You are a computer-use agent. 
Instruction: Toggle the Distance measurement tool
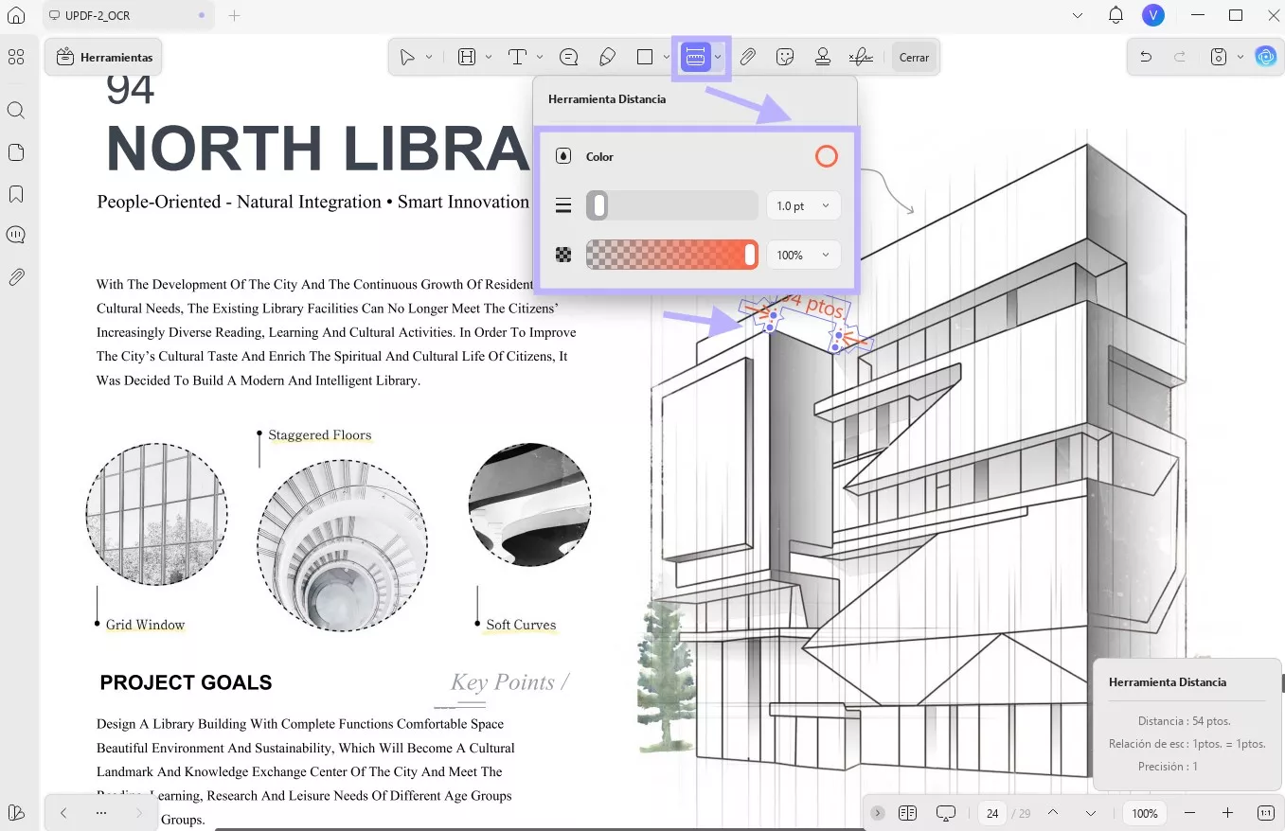click(x=695, y=57)
